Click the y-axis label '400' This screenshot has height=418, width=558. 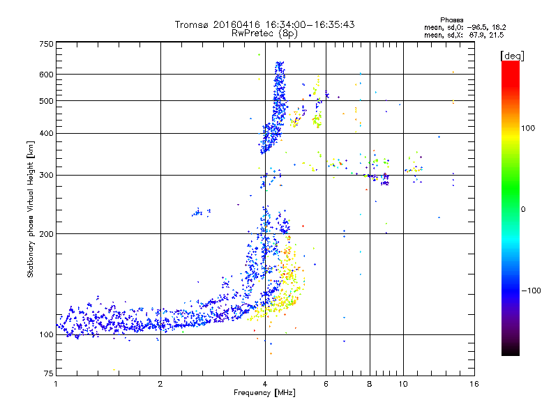coord(46,133)
